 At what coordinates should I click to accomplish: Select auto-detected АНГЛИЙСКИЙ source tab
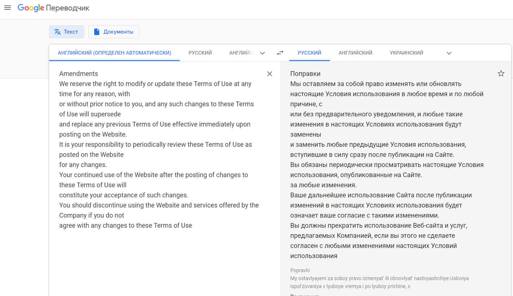pos(114,53)
